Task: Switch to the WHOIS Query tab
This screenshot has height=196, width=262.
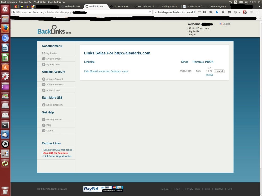Action: [x=218, y=6]
